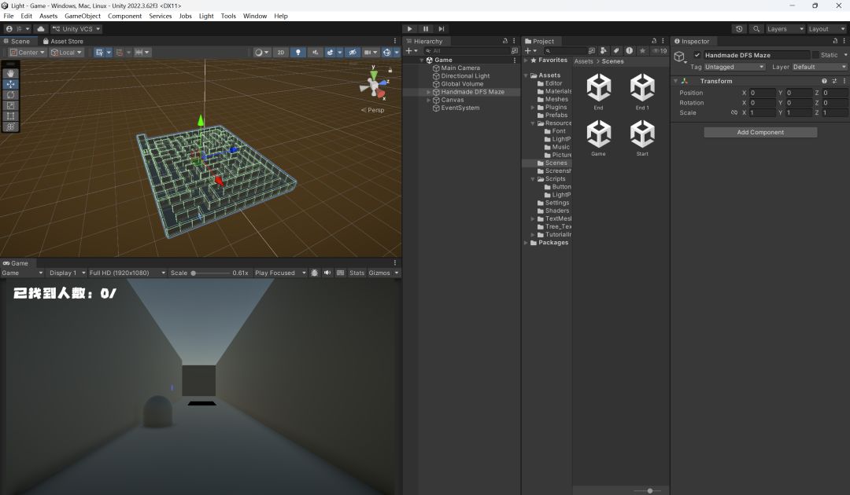Click the Step frame button
The width and height of the screenshot is (850, 495).
click(442, 28)
